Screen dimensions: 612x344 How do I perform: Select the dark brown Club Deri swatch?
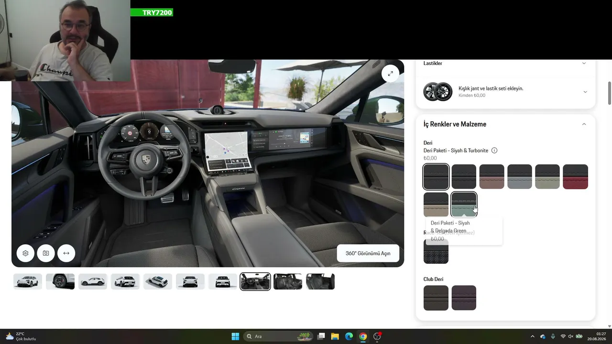(x=436, y=298)
